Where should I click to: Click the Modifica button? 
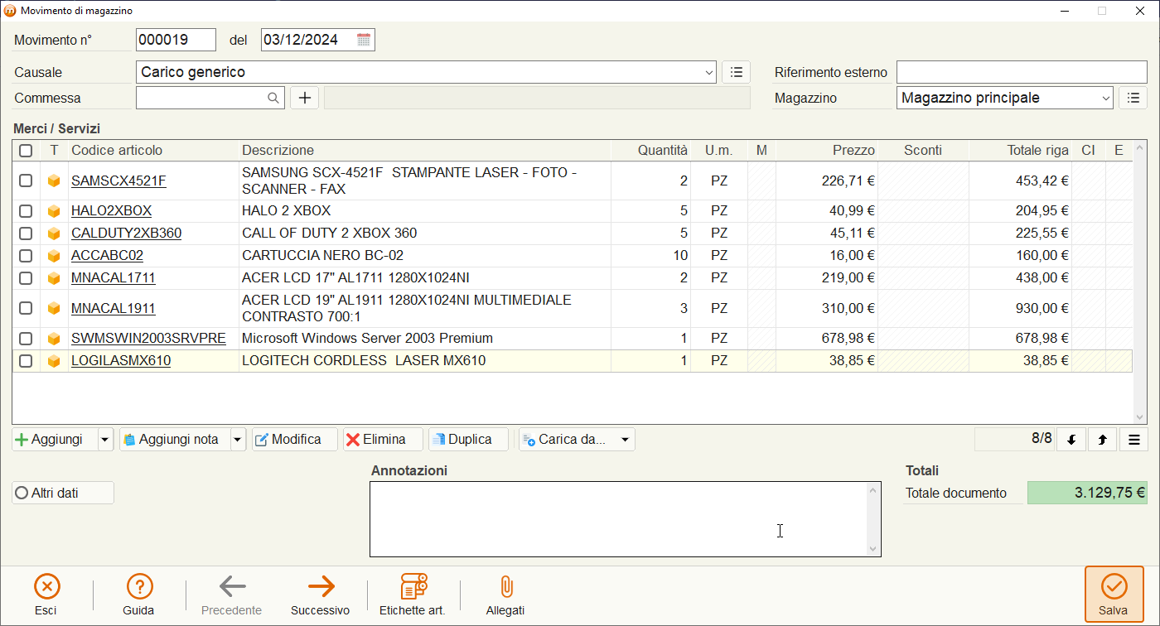click(x=295, y=440)
